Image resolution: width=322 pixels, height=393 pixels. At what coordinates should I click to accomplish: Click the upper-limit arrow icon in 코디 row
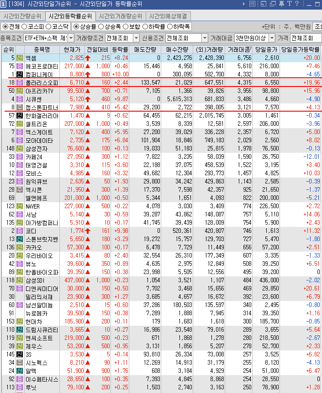(88, 231)
